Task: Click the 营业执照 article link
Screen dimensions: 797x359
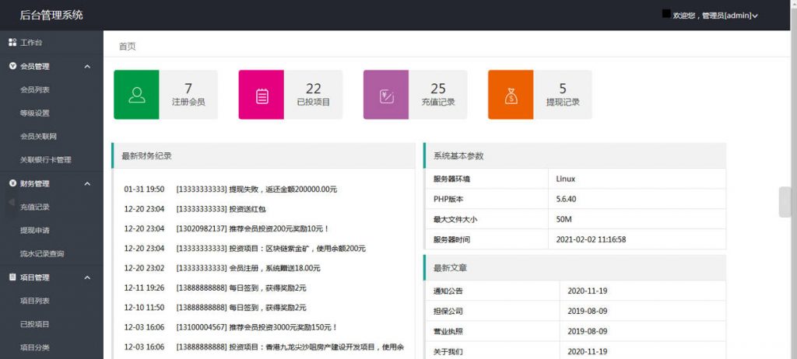Action: pos(448,331)
